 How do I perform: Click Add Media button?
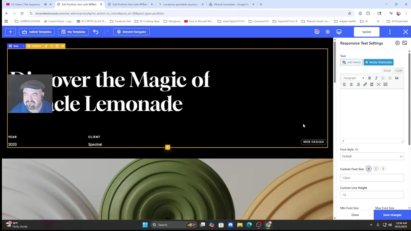351,62
